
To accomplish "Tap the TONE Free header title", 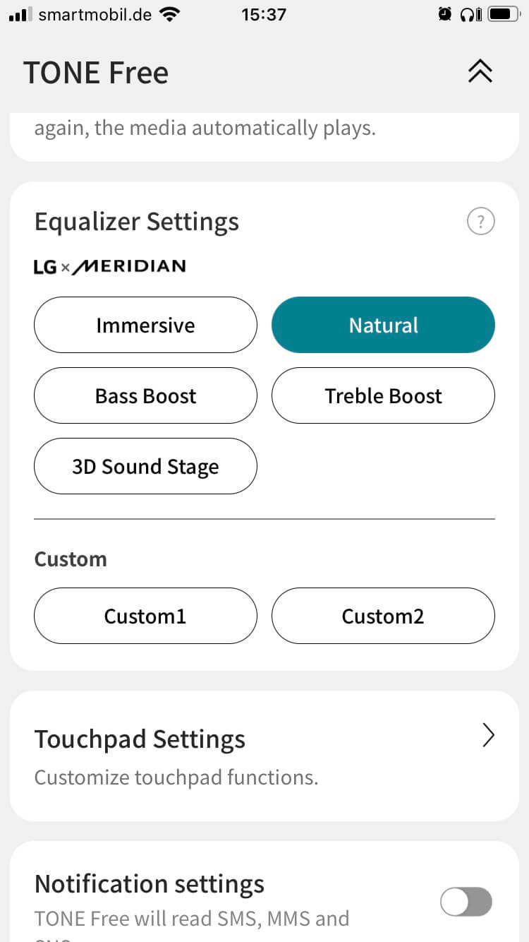I will pyautogui.click(x=96, y=73).
